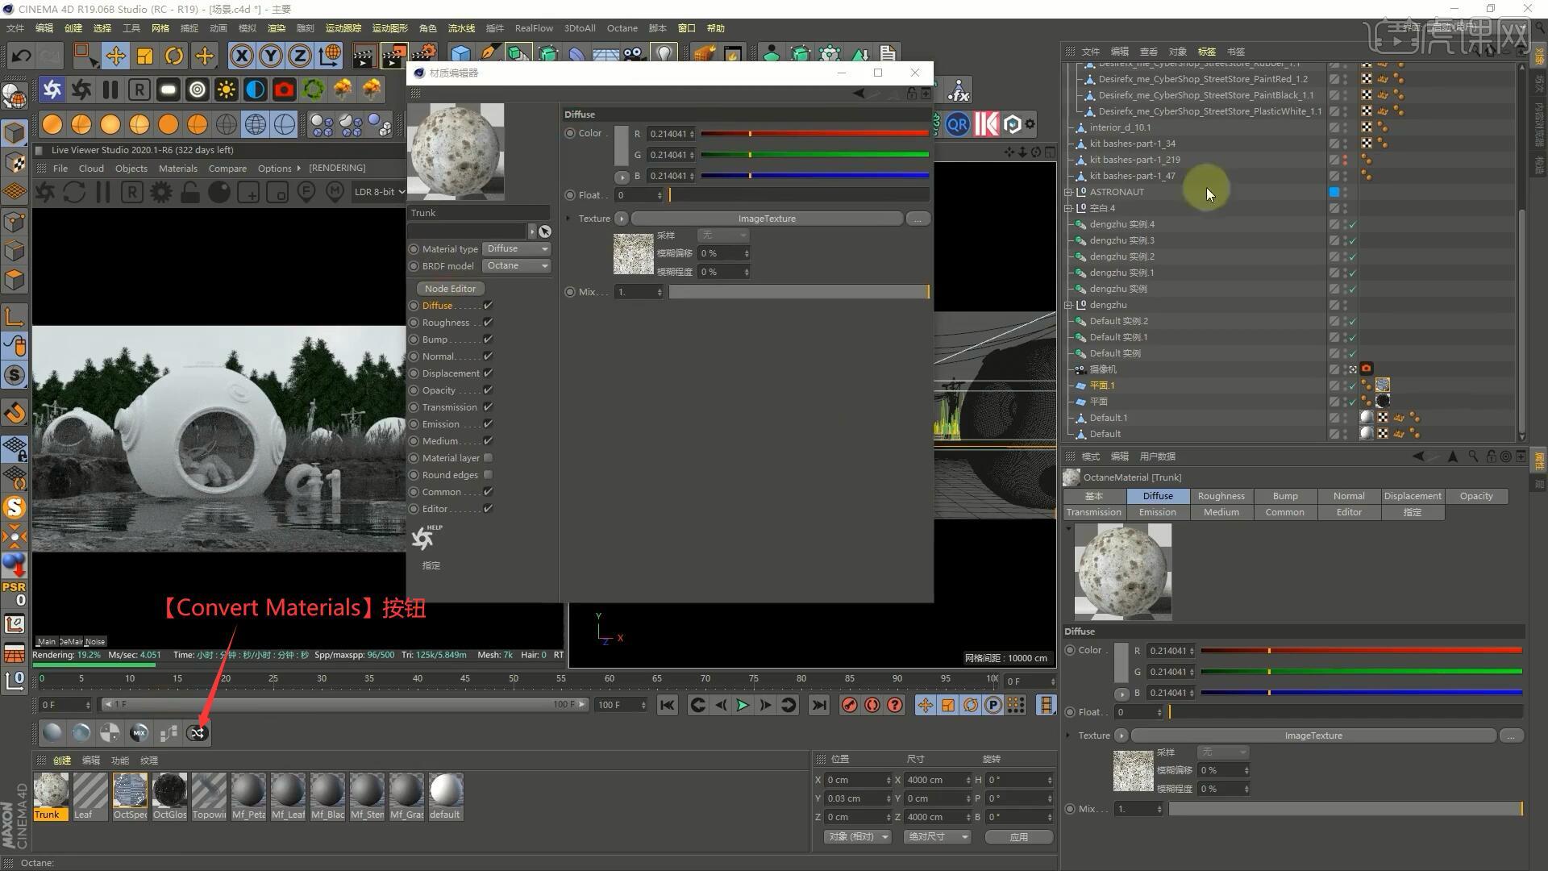This screenshot has width=1548, height=871.
Task: Click the lock icon in Live Viewer
Action: 189,192
